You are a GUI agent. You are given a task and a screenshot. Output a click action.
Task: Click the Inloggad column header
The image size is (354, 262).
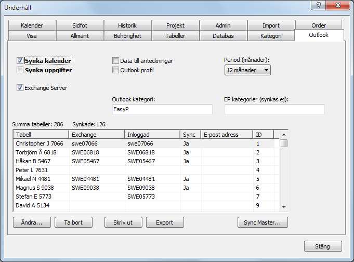tap(152, 135)
